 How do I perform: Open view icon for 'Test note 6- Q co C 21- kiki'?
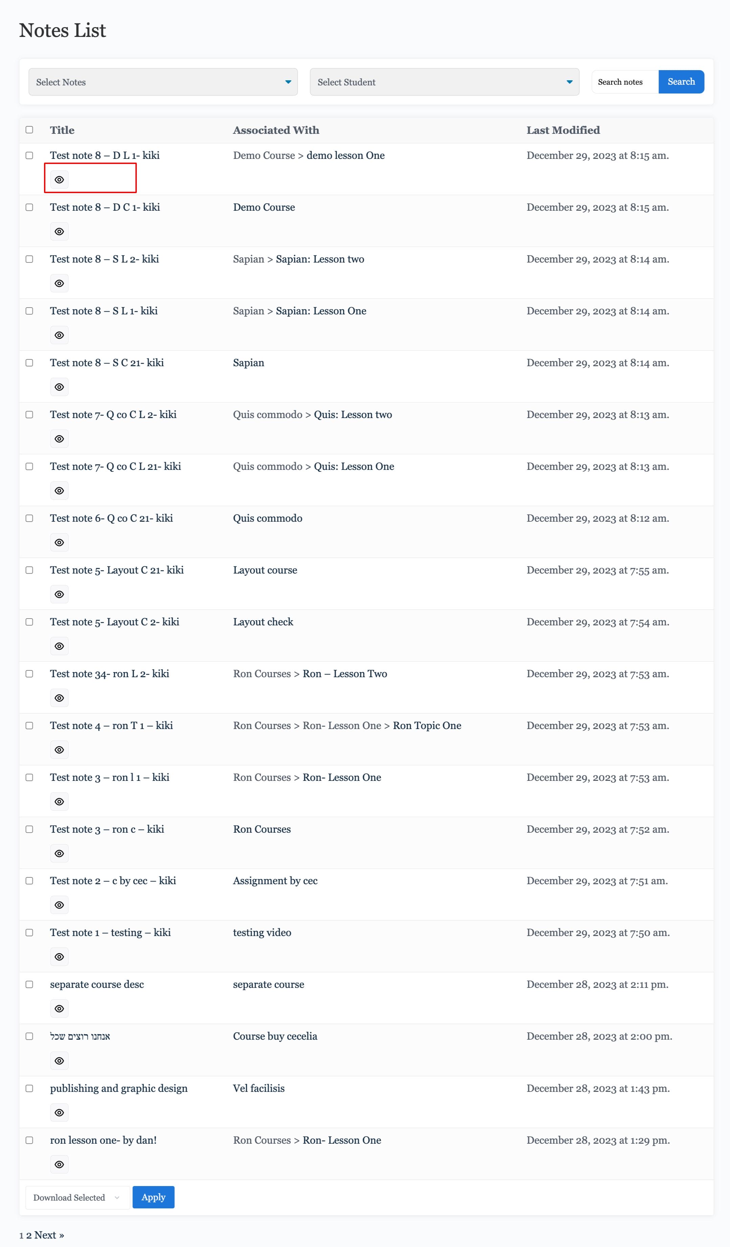(59, 542)
